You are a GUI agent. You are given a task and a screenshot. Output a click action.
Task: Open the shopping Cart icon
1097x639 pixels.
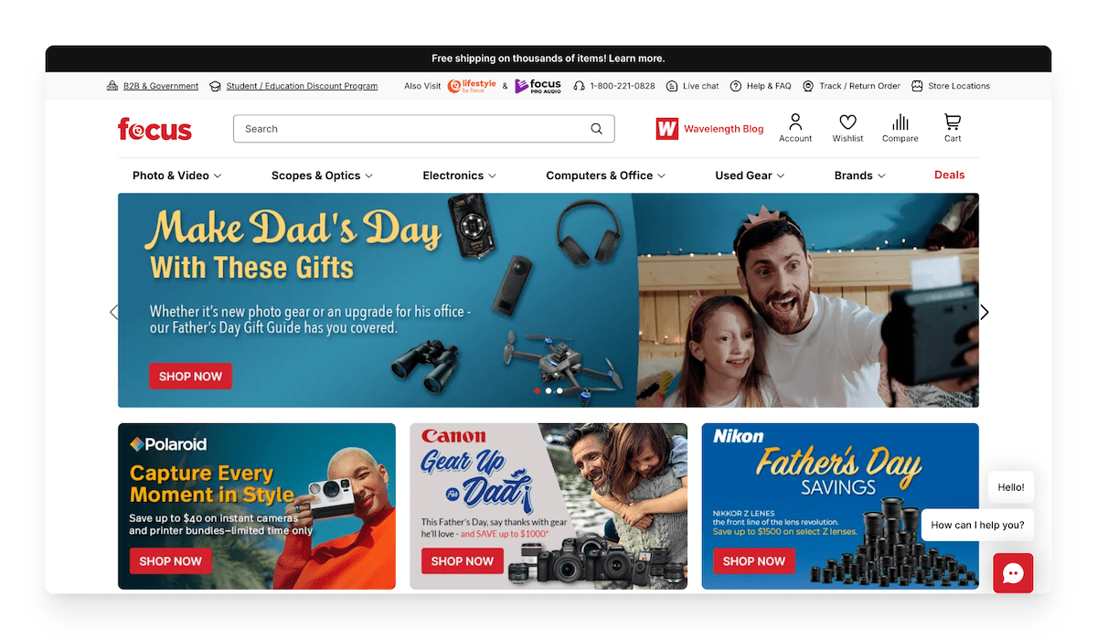click(x=953, y=122)
